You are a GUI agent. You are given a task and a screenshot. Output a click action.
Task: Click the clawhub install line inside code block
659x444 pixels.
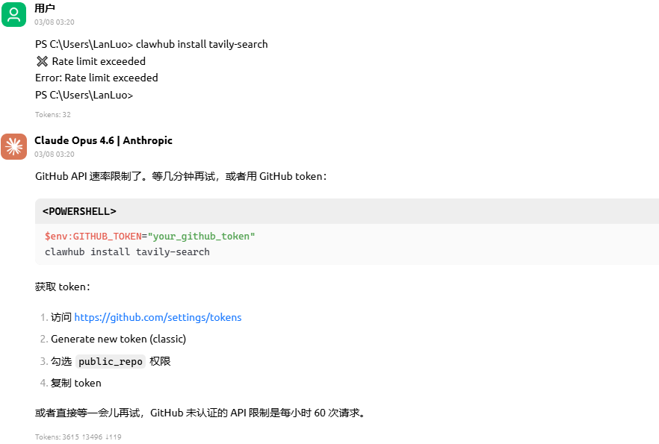click(127, 252)
